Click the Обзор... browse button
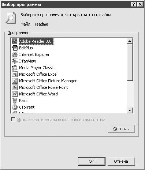Image resolution: width=145 pixels, height=170 pixels. click(x=121, y=129)
